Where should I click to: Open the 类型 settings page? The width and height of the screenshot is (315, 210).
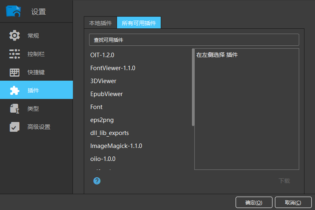tap(36, 109)
